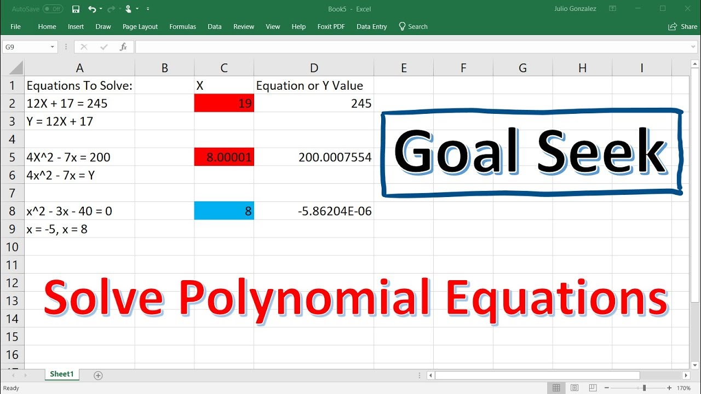Viewport: 701px width, 394px height.
Task: Click 'Equation or Y Value' header cell
Action: [x=314, y=85]
